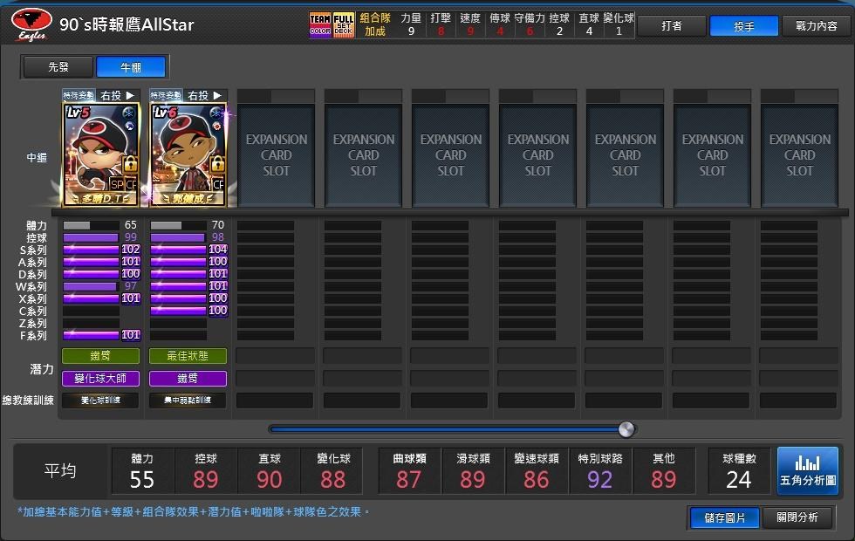Click the 守備力 bonus stat
Viewport: 855px width, 541px height.
530,24
